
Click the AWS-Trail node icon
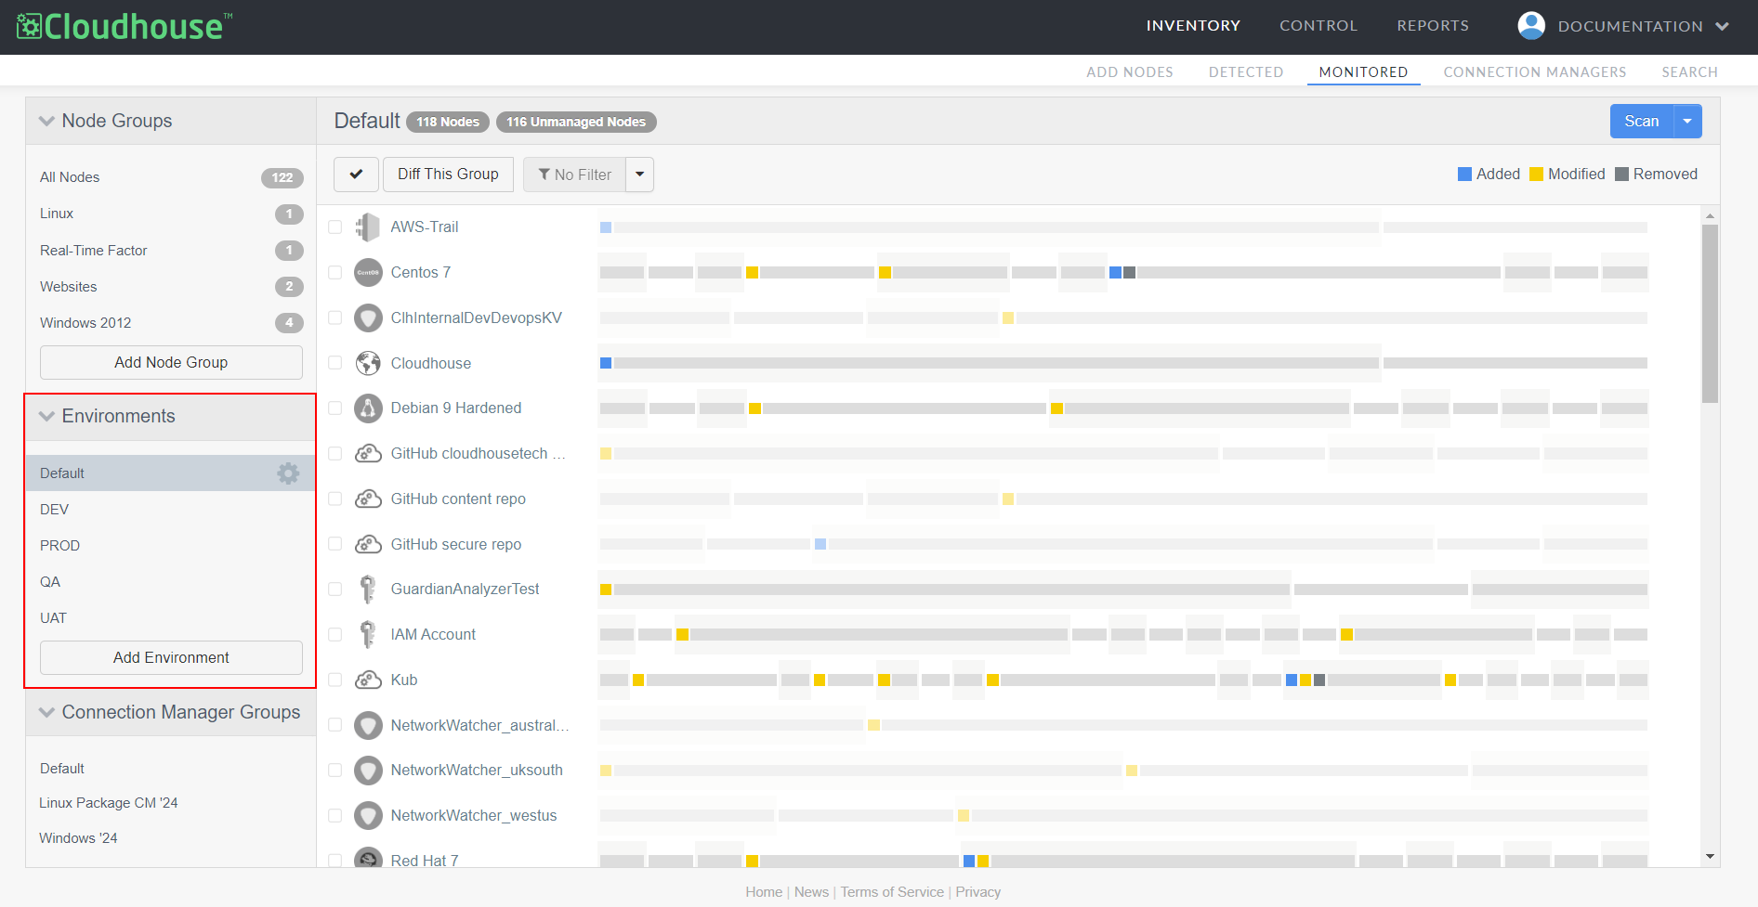tap(368, 227)
